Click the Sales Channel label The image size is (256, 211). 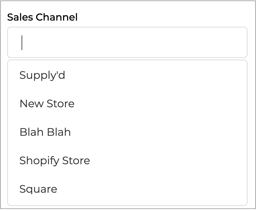coord(42,17)
